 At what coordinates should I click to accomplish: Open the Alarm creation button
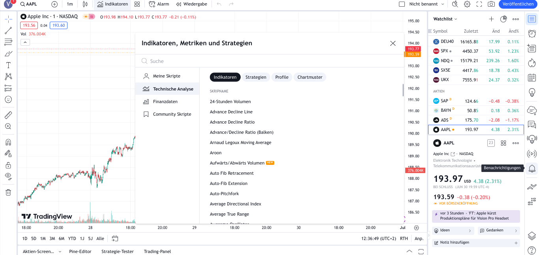coord(159,4)
